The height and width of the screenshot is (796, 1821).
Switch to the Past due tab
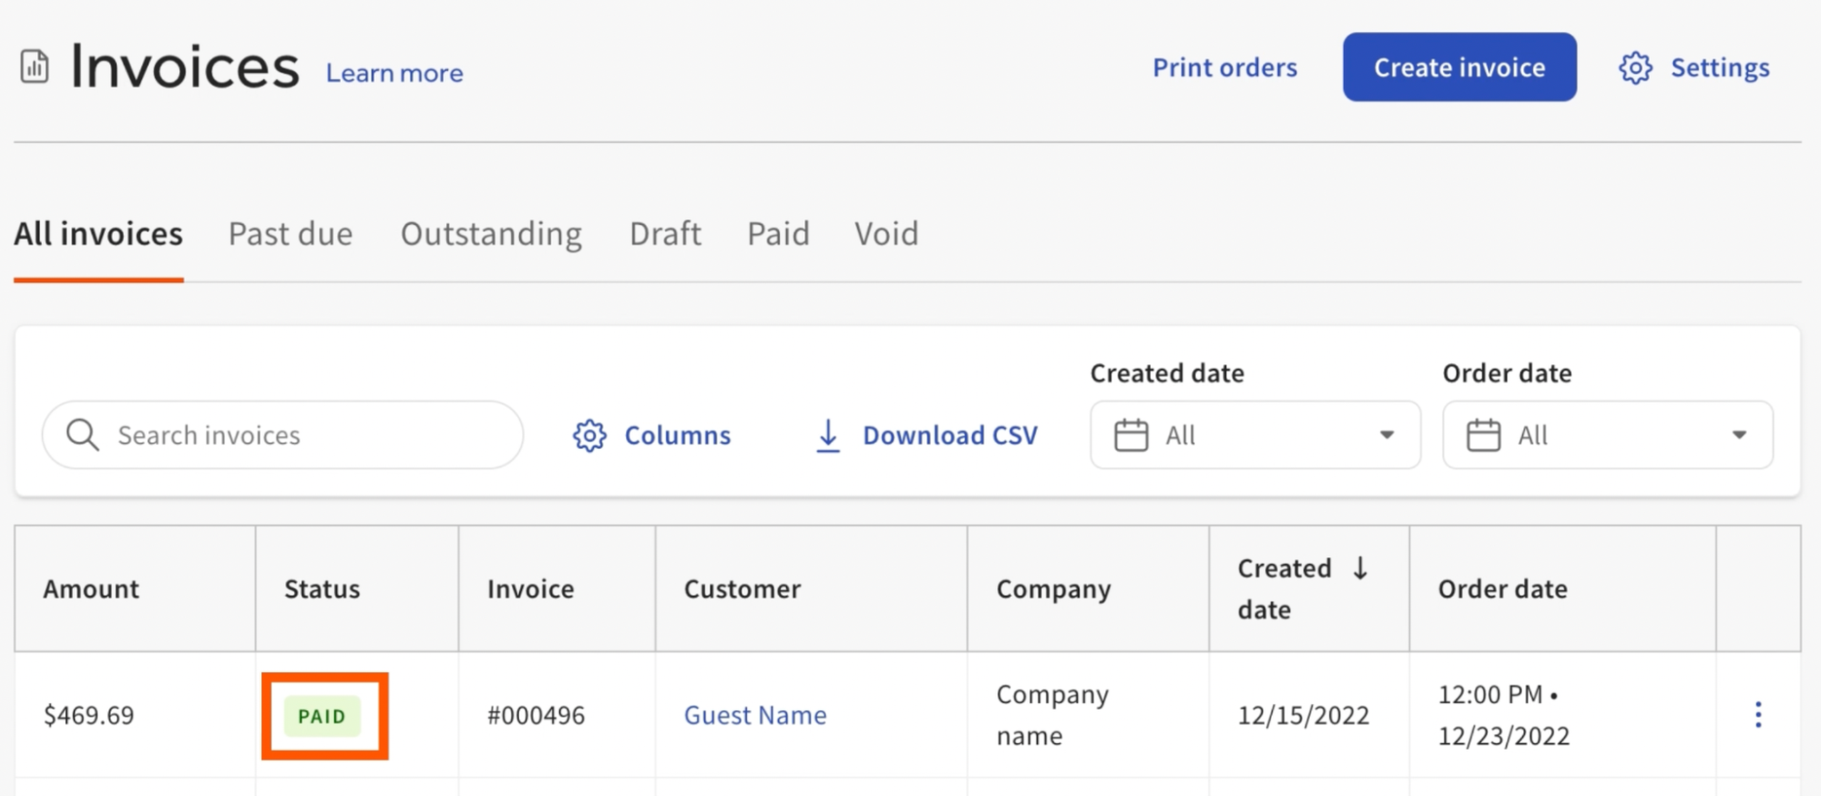click(x=290, y=234)
